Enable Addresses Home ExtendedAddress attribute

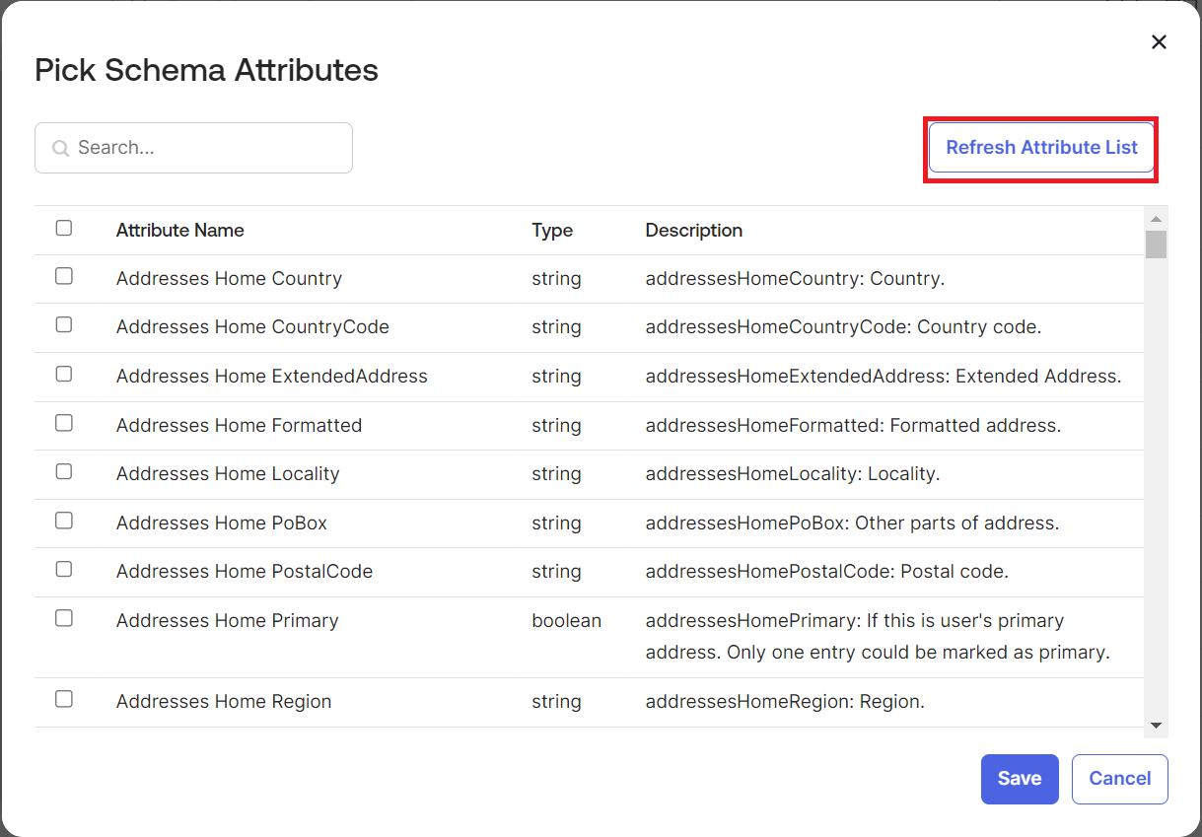tap(64, 375)
